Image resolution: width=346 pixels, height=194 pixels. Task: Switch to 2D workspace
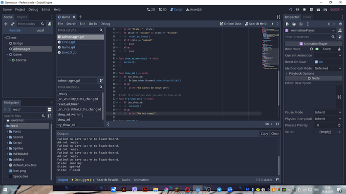[151, 9]
